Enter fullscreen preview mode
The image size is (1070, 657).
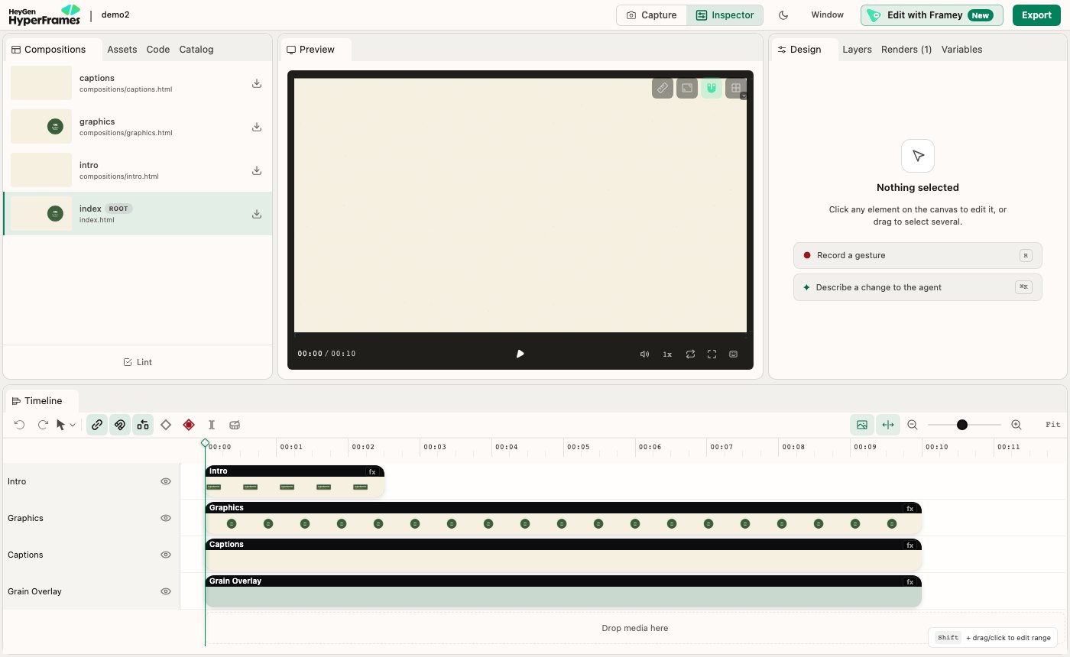[x=712, y=354]
